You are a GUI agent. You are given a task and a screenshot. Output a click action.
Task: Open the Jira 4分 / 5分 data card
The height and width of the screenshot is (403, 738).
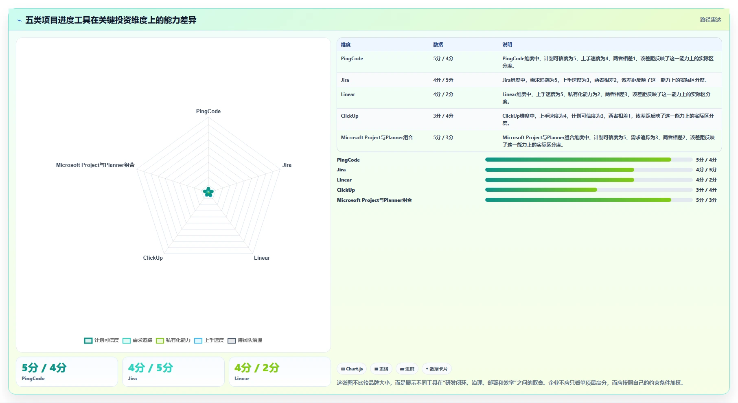pos(173,372)
